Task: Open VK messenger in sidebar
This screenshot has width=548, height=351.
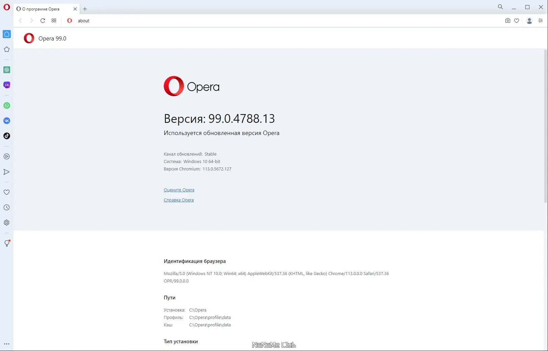Action: (x=7, y=121)
